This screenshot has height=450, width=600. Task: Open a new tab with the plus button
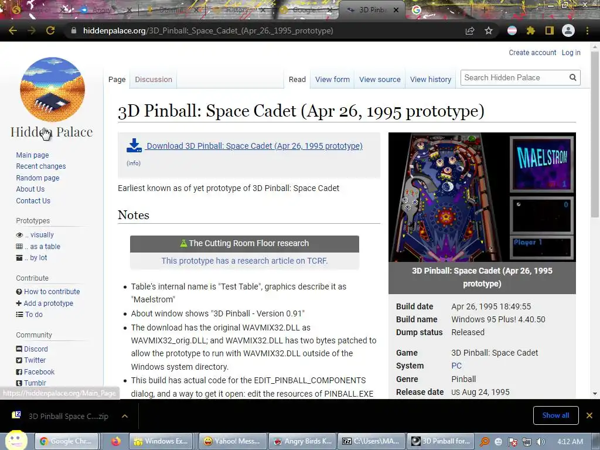484,10
